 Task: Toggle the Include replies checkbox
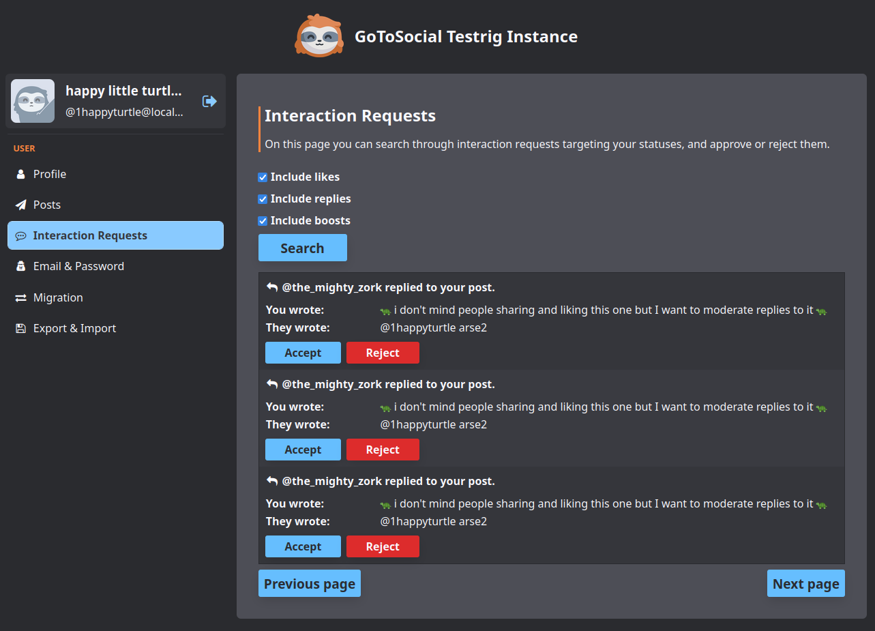[263, 199]
